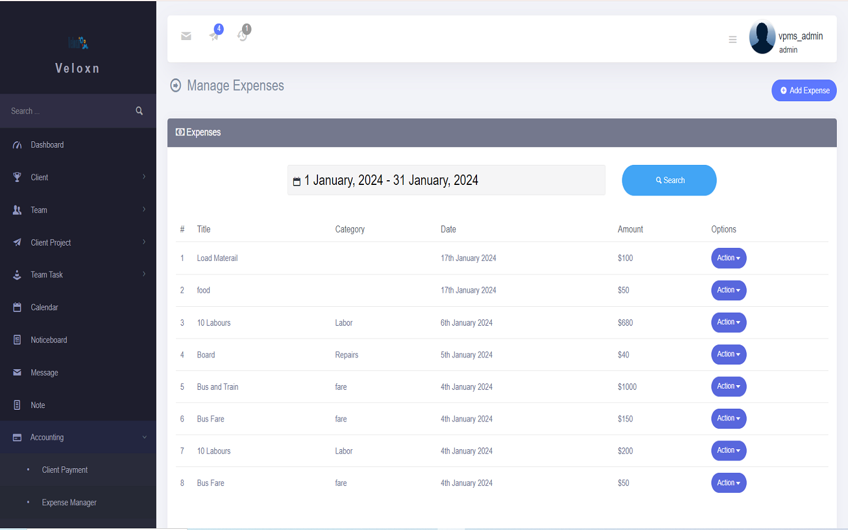Expand the Team sidebar chevron

coord(143,210)
